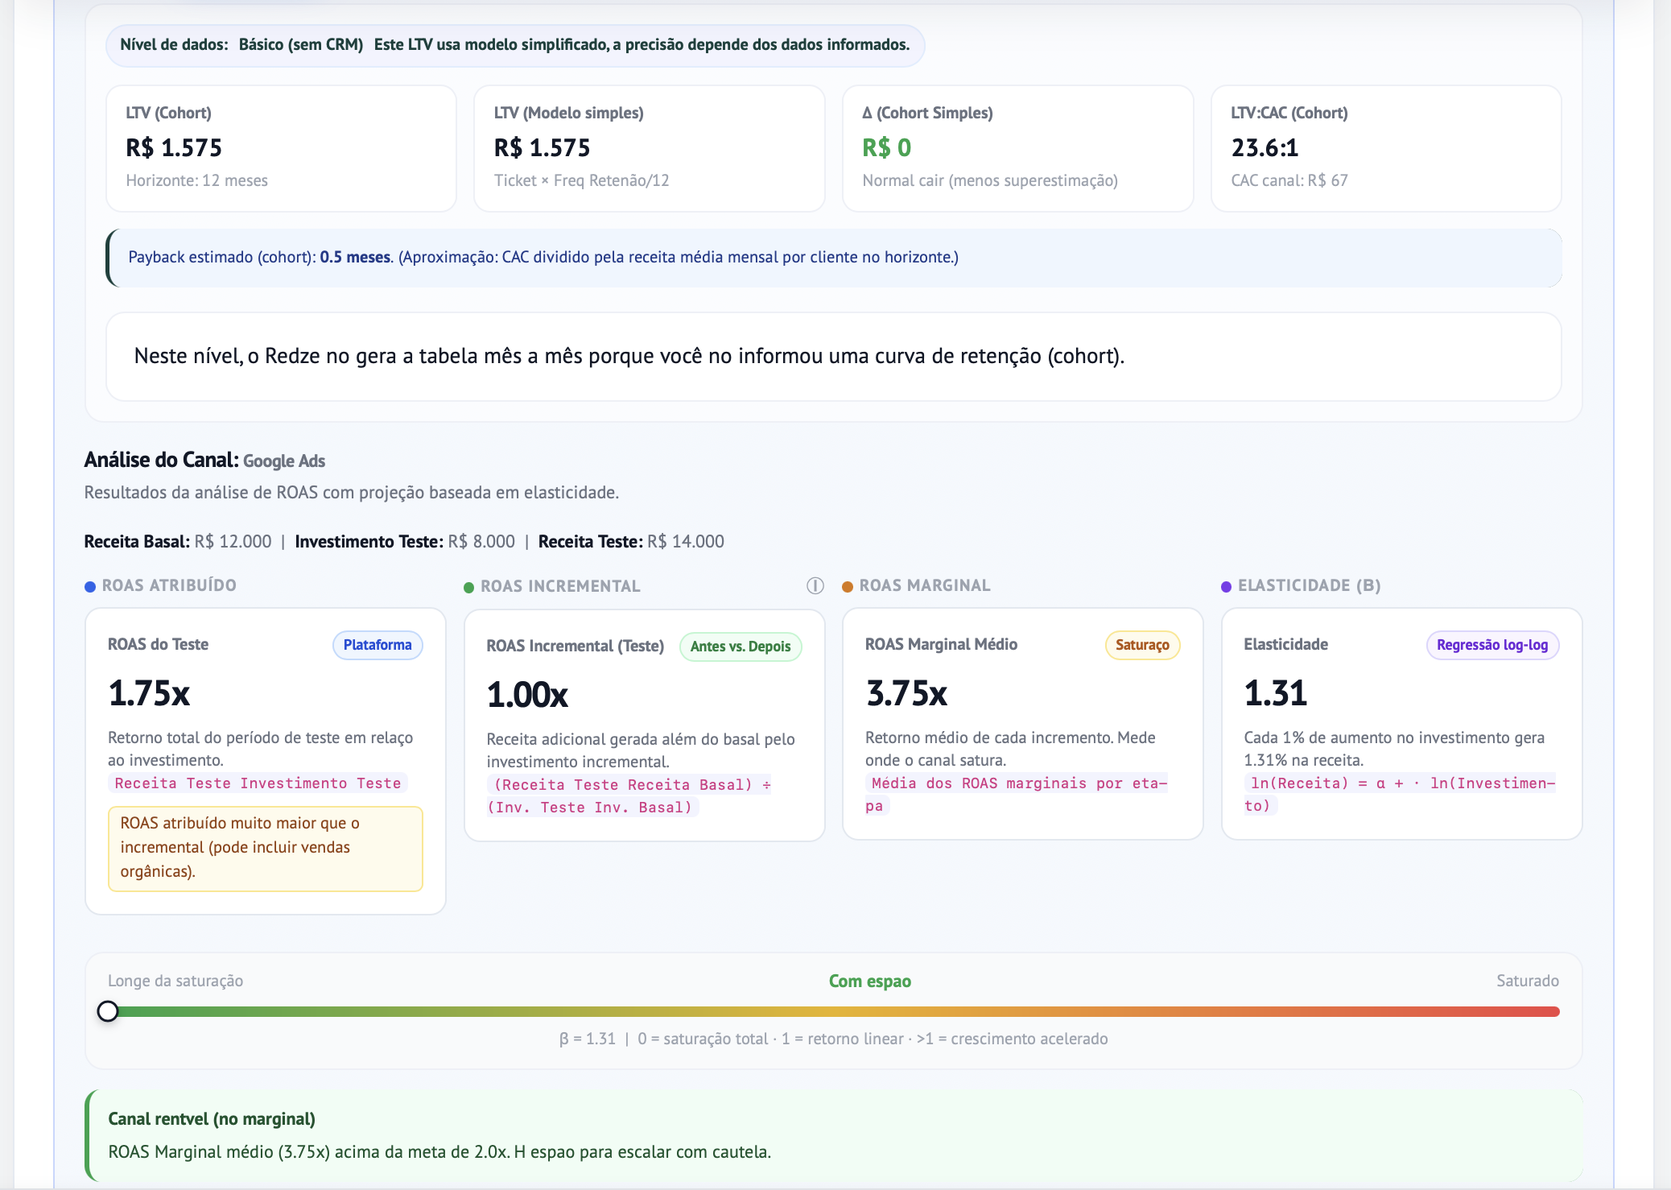Click the green Canal rentável recommendation banner
This screenshot has height=1190, width=1671.
pos(834,1135)
